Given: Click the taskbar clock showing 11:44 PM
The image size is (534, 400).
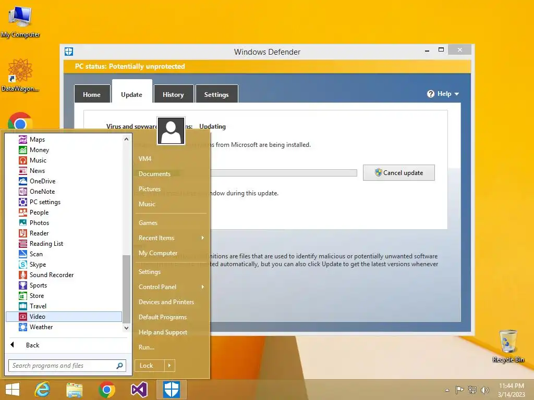Looking at the screenshot, I should pos(511,386).
